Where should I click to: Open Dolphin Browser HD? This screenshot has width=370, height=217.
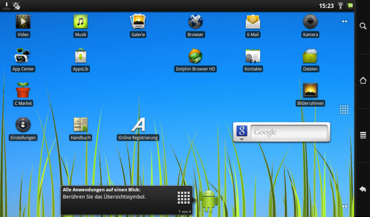coord(195,56)
